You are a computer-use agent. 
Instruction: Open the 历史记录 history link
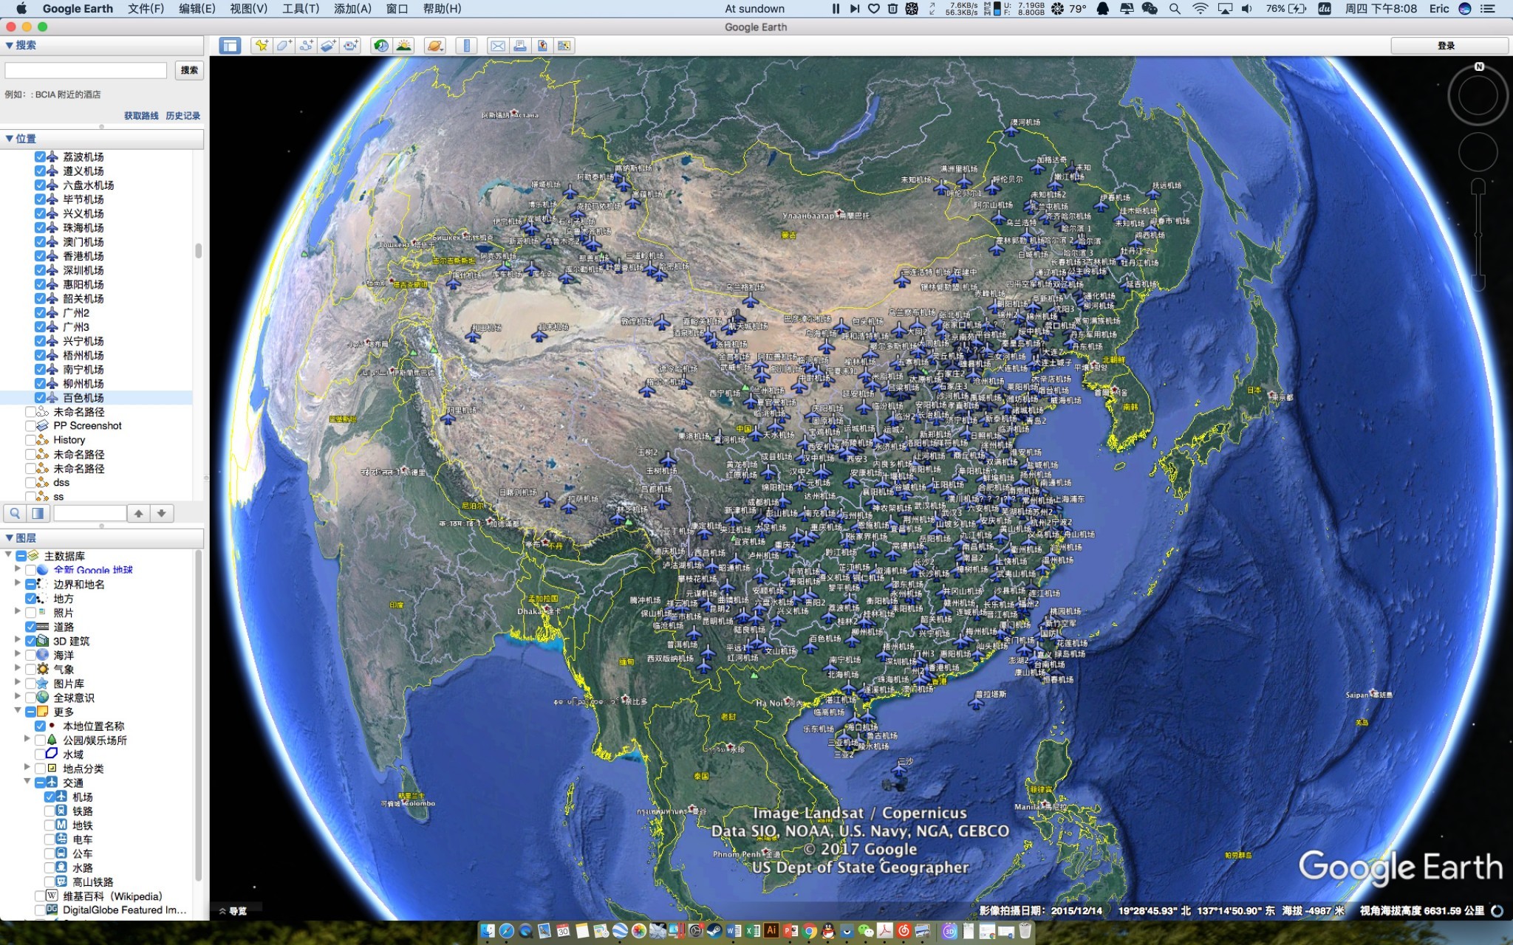click(x=183, y=116)
